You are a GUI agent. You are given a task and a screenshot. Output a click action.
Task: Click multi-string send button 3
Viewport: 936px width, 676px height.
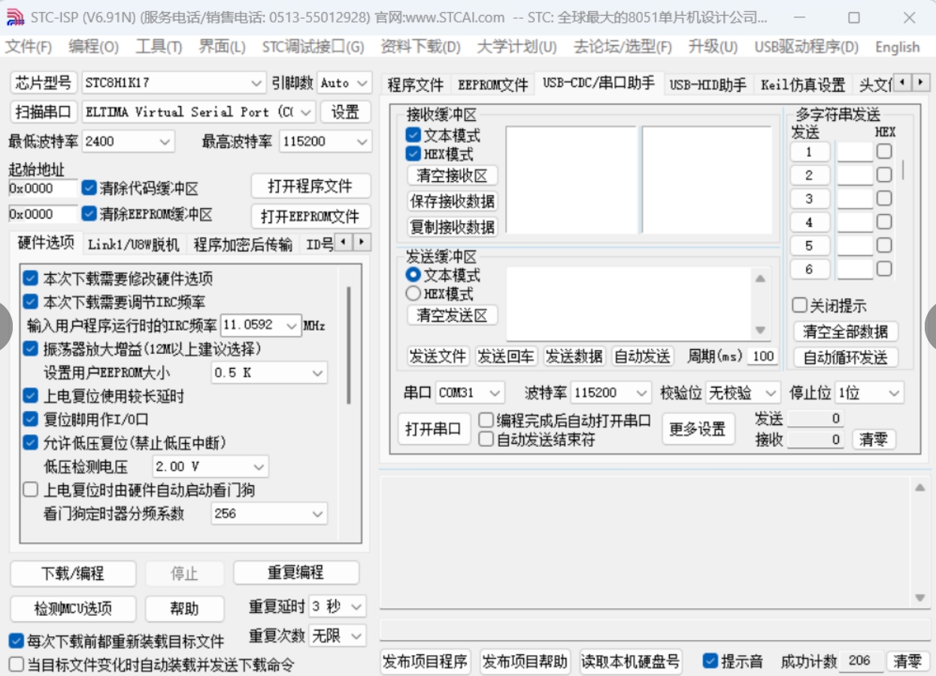click(x=810, y=199)
